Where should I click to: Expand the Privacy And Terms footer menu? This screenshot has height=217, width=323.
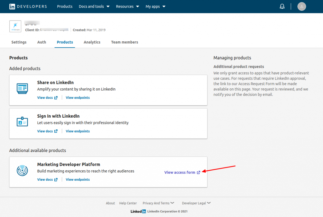pos(158,203)
